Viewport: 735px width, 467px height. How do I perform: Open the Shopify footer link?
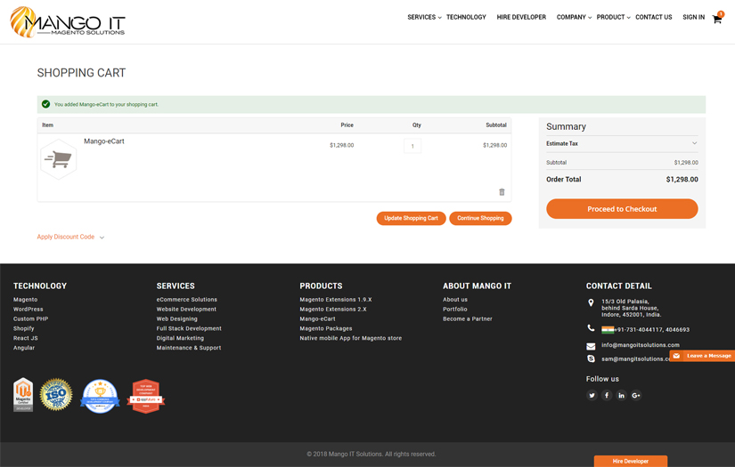pyautogui.click(x=24, y=328)
